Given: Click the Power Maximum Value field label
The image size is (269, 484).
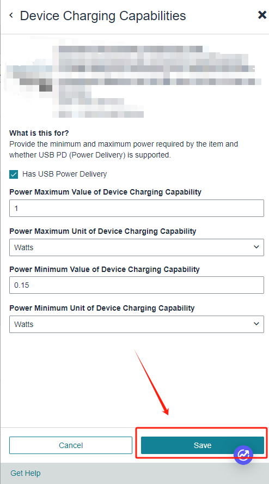Looking at the screenshot, I should click(106, 192).
